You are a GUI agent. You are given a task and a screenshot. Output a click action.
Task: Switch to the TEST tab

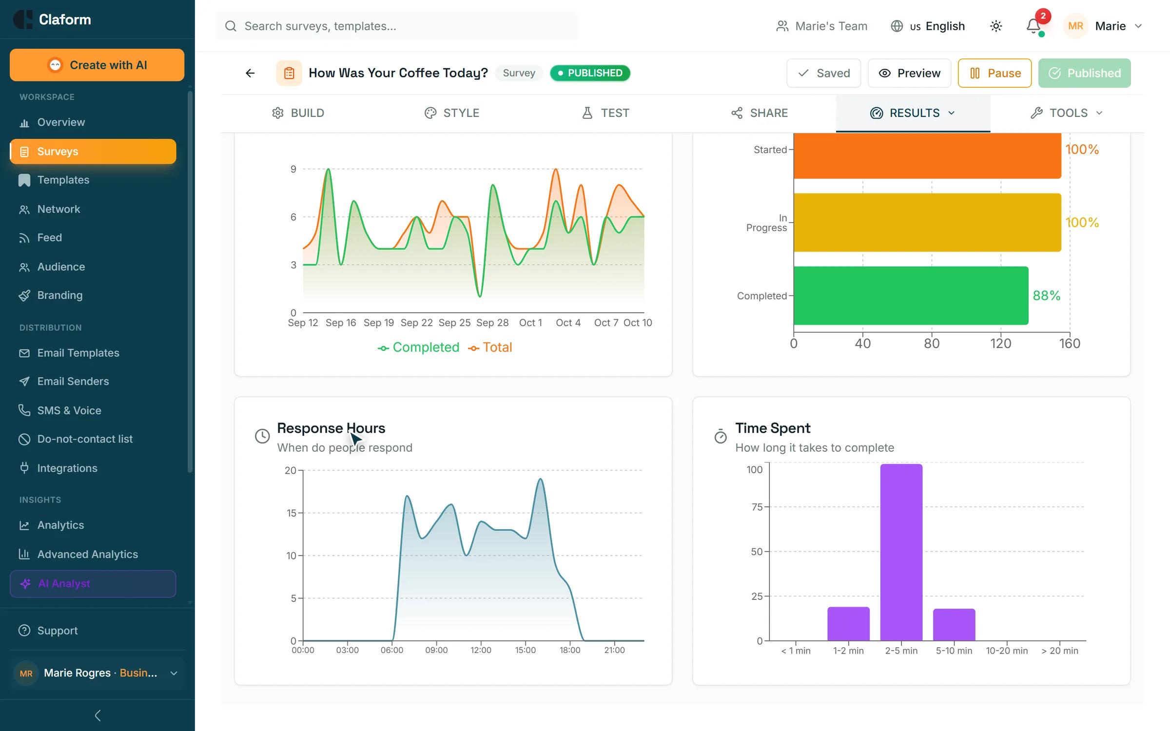click(x=605, y=113)
